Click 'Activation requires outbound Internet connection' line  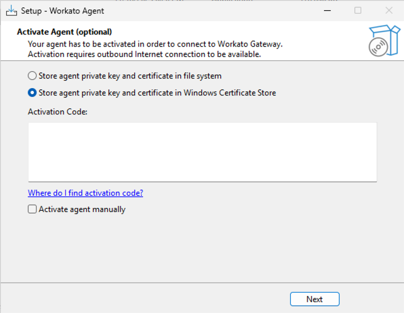[144, 54]
